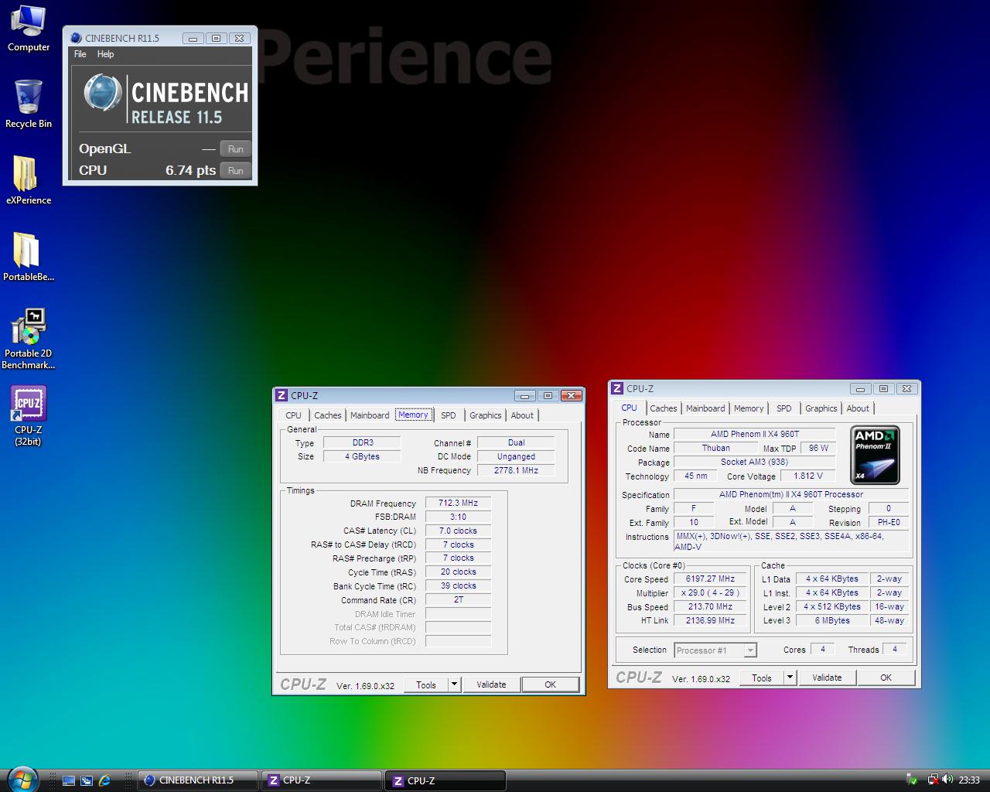Select Portable 2D Benchmark desktop icon
The image size is (990, 792).
(x=28, y=339)
